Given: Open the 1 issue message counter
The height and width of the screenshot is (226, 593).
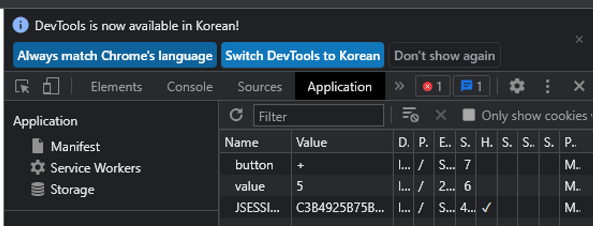Looking at the screenshot, I should tap(471, 87).
